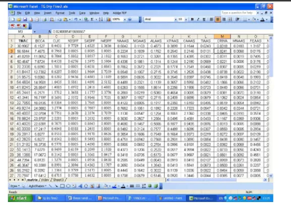Expand the Paste options arrow
This screenshot has height=205, width=291.
70,19
